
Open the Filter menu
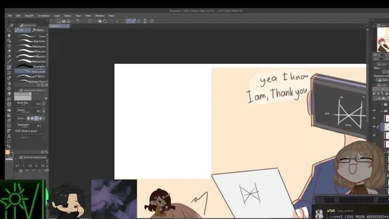(88, 16)
